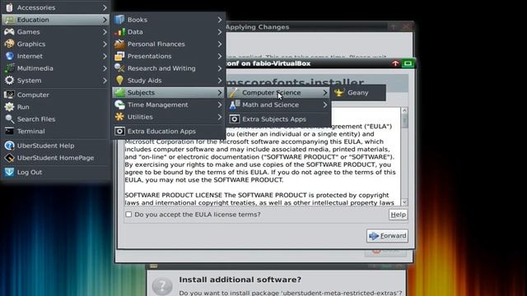The width and height of the screenshot is (527, 296).
Task: Click the red arrow titlebar button of debconf
Action: pyautogui.click(x=395, y=63)
